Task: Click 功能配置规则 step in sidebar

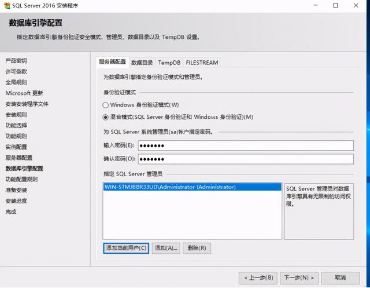Action: point(21,179)
